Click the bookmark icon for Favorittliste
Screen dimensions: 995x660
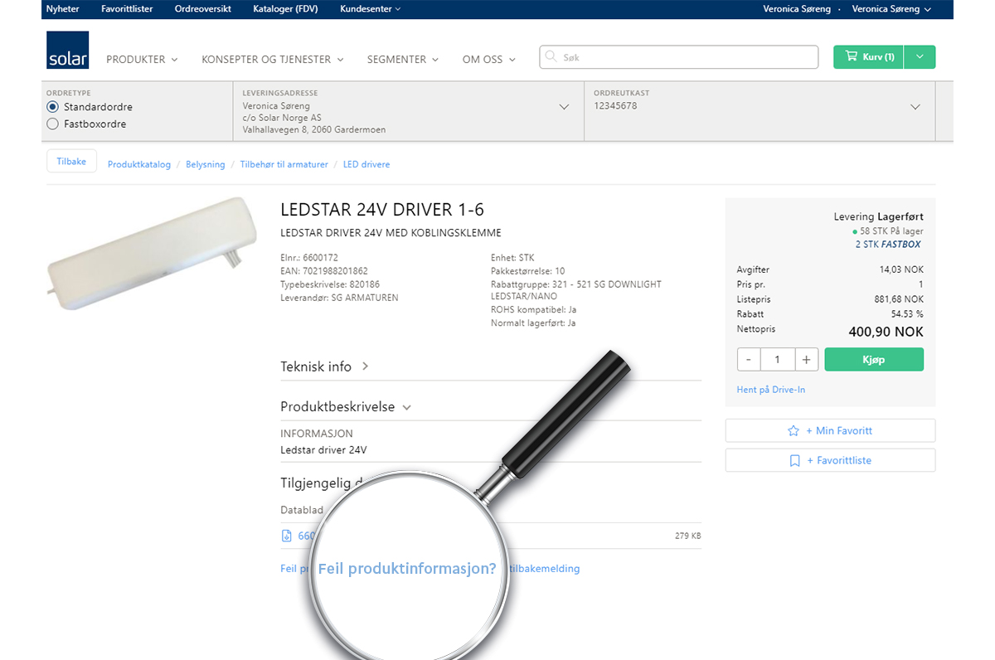coord(794,461)
